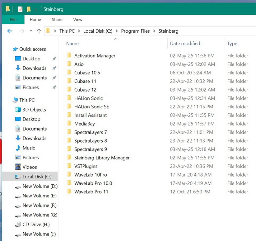The image size is (256, 241).
Task: Select the VSTPlugins folder name
Action: point(86,166)
